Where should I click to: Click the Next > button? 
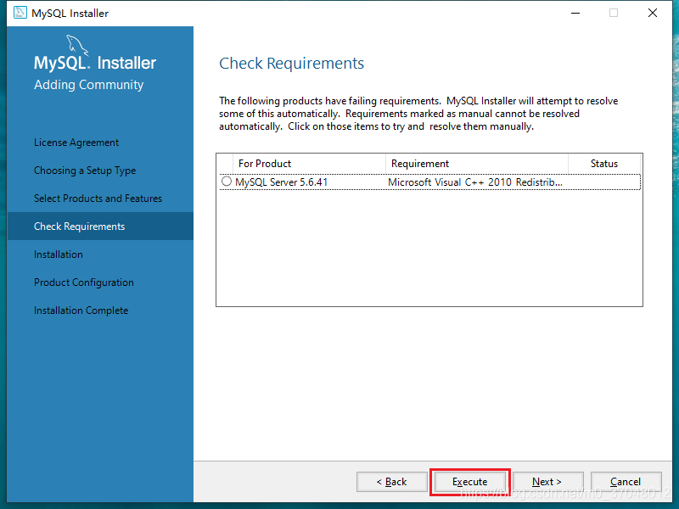point(547,482)
